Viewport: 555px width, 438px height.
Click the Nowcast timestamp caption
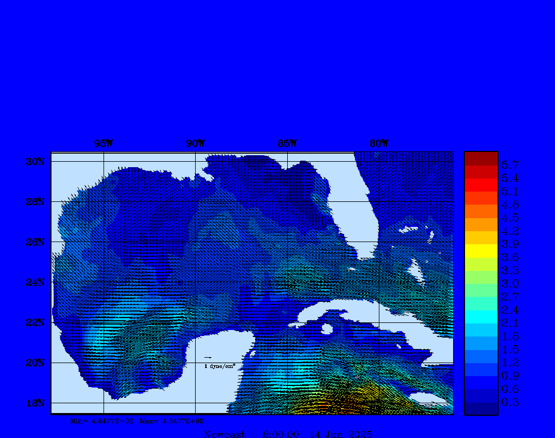pos(288,434)
